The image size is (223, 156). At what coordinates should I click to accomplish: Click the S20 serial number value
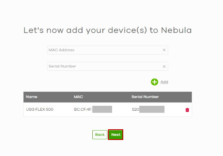click(136, 109)
